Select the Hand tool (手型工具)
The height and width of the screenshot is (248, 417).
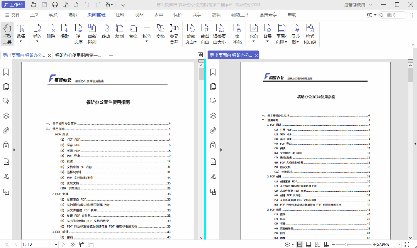(x=7, y=33)
